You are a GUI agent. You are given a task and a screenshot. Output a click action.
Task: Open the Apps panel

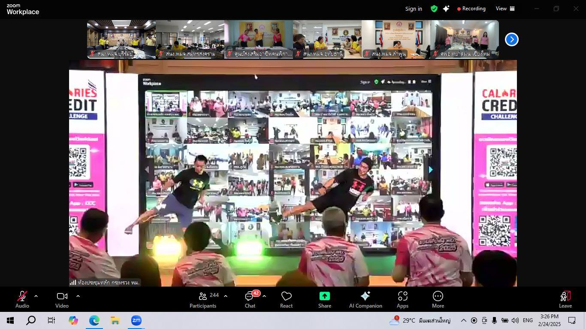click(402, 299)
